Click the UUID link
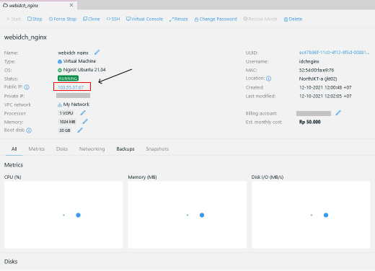Screen dimensions: 375x271 click(x=334, y=53)
